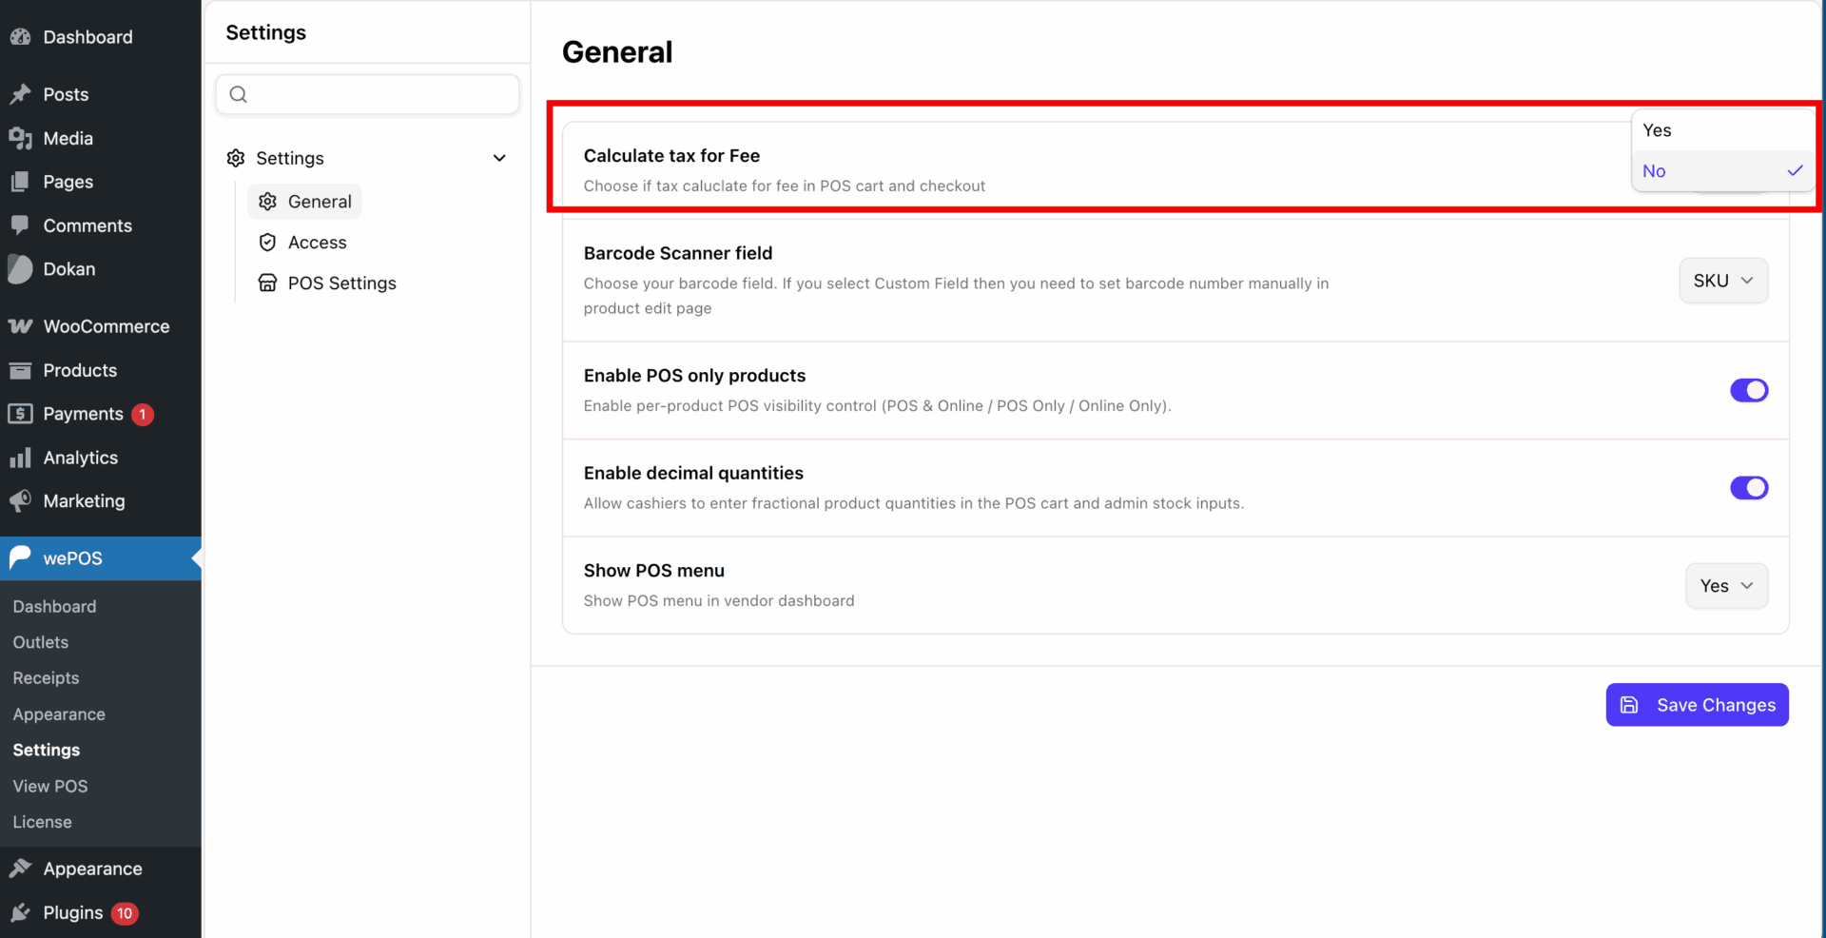Click the Posts pin icon
This screenshot has width=1826, height=938.
[x=20, y=94]
